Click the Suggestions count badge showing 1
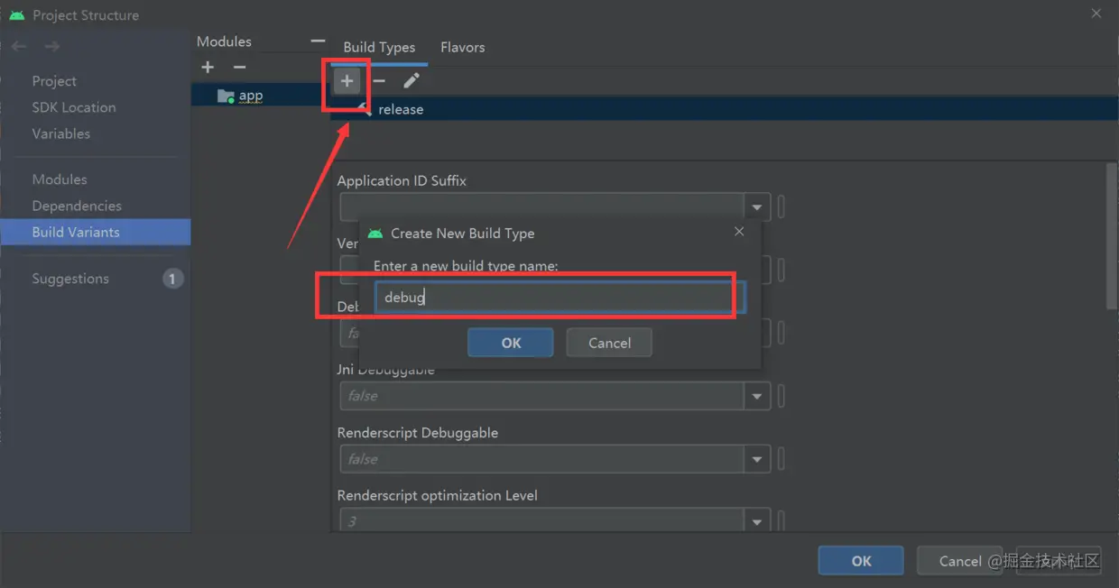Screen dimensions: 1119x588 (x=172, y=279)
